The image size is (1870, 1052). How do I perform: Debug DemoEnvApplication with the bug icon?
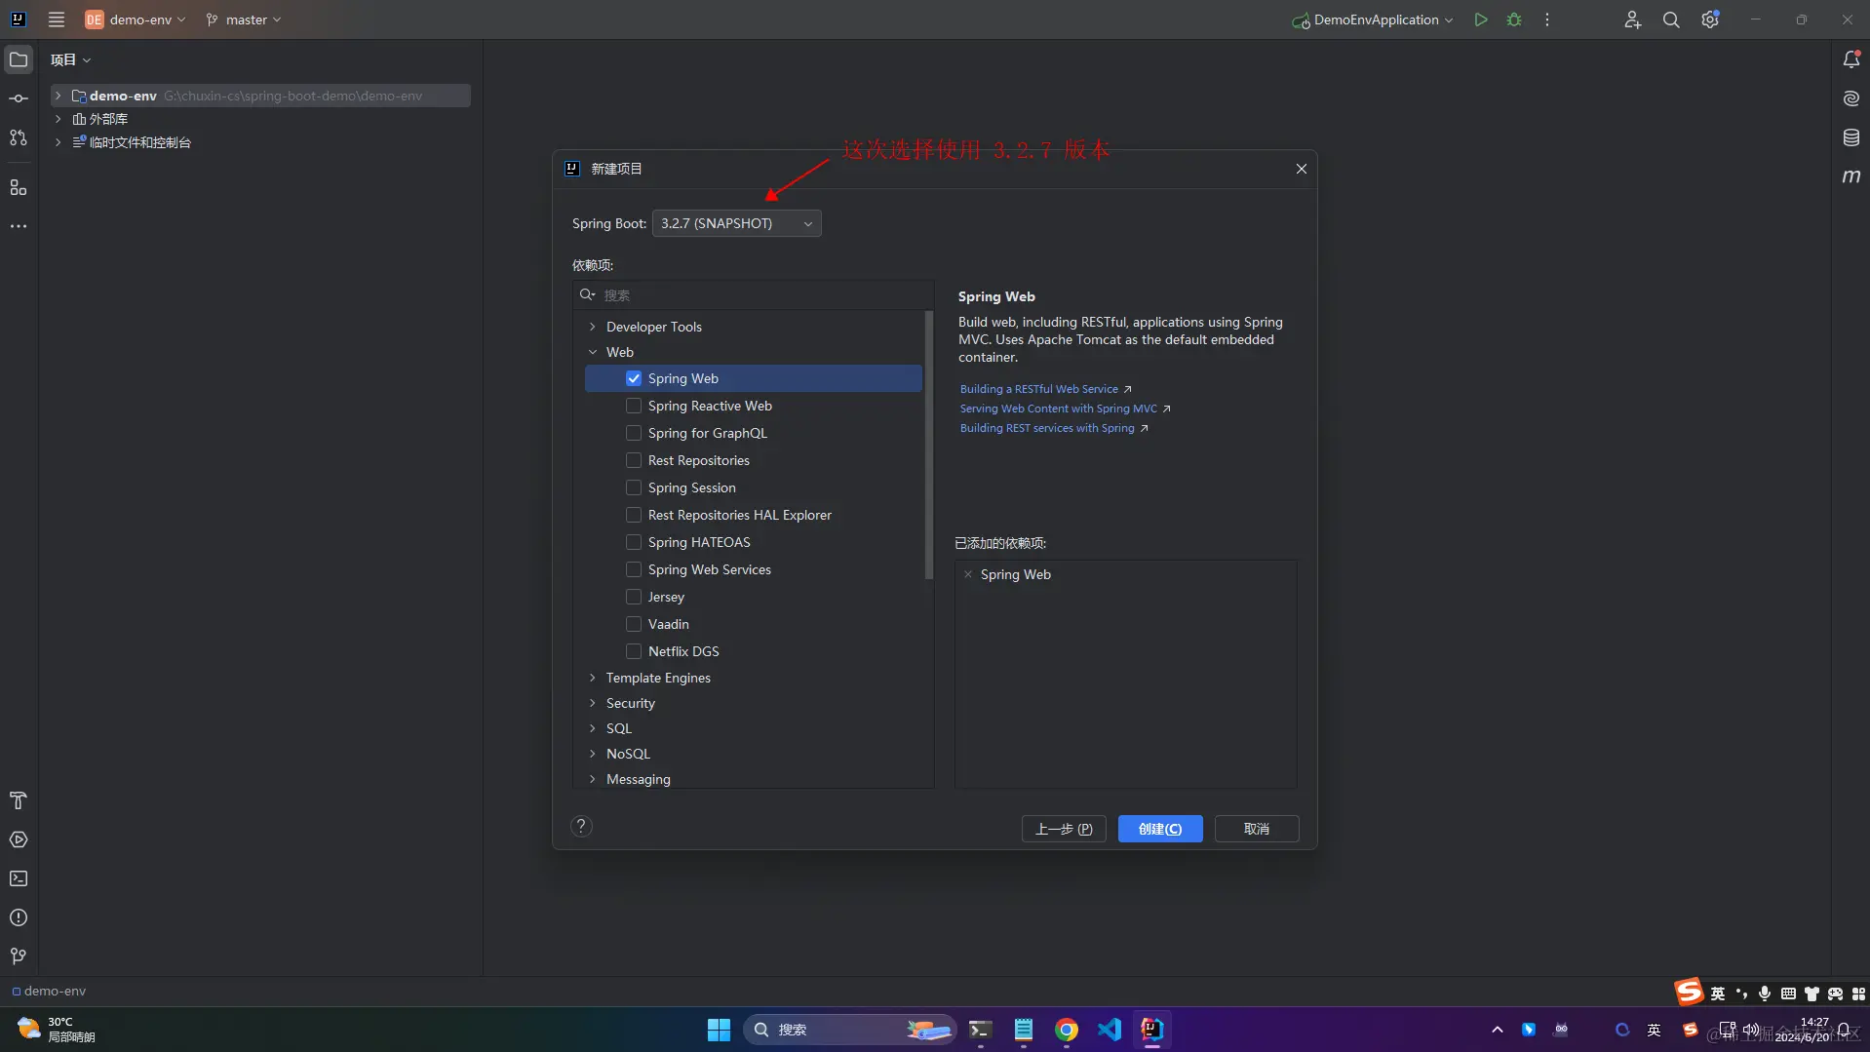(x=1514, y=19)
